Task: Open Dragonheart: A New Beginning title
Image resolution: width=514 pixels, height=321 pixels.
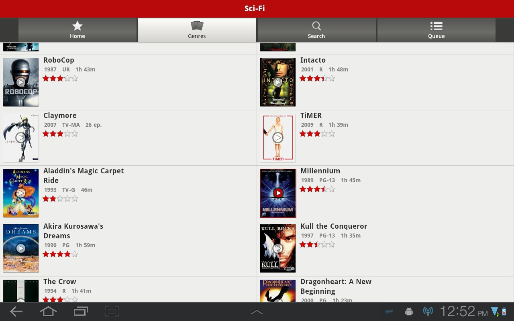Action: tap(336, 286)
